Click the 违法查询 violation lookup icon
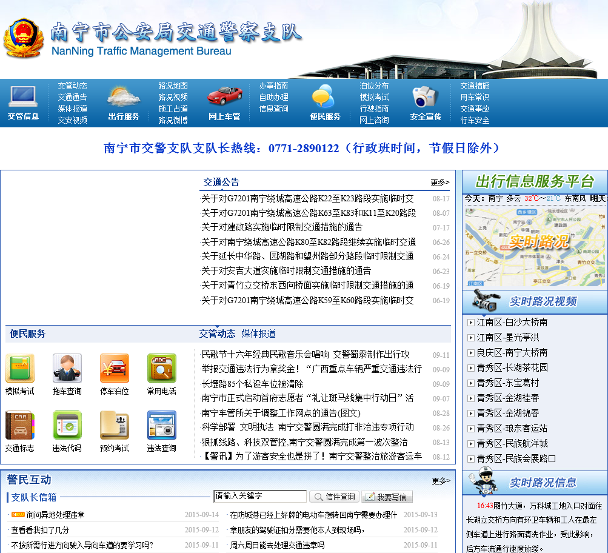 [x=162, y=426]
